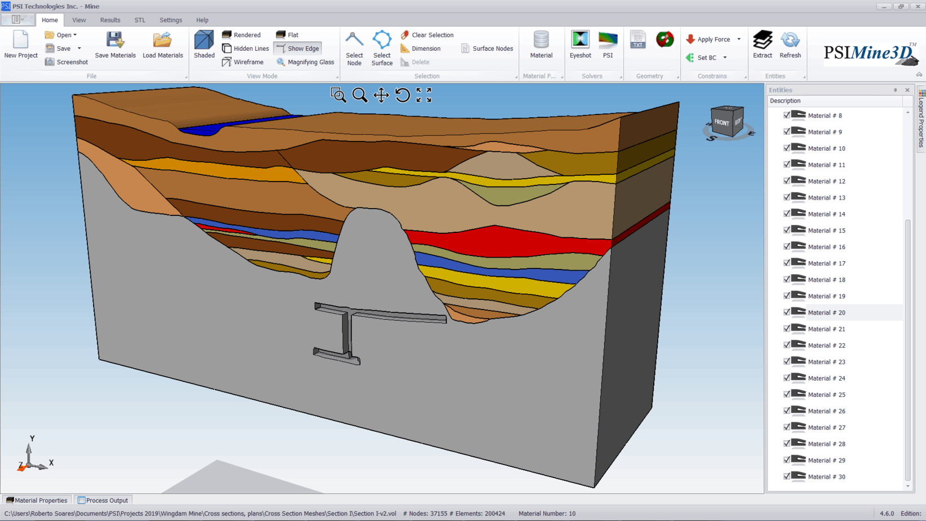Click the Dimension tool
This screenshot has height=521, width=926.
pos(420,48)
